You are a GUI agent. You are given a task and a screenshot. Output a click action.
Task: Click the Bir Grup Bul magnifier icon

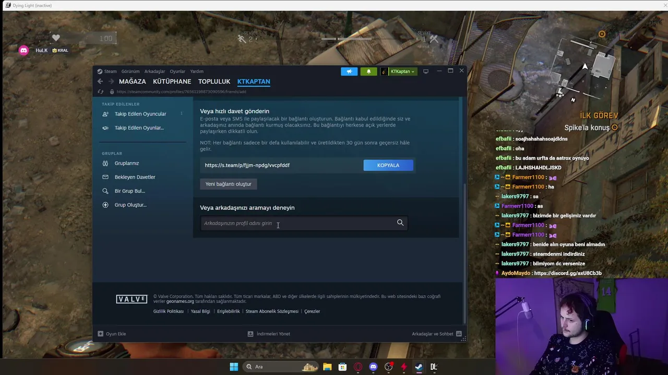tap(105, 191)
